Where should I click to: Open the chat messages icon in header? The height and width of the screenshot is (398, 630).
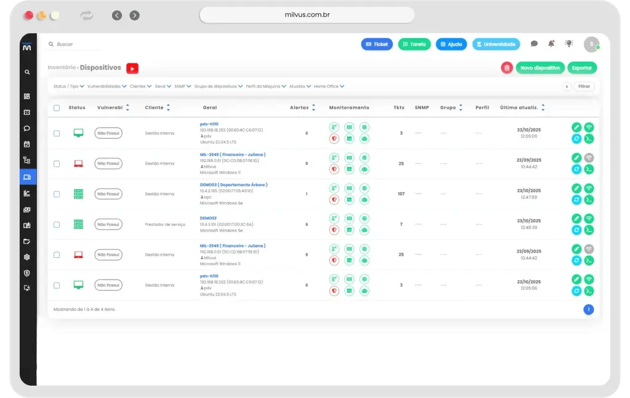tap(534, 44)
